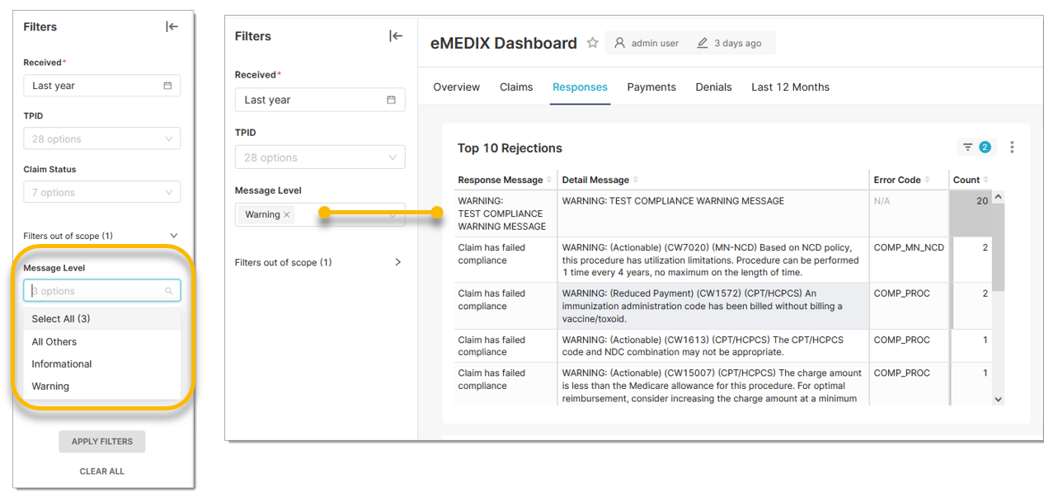Remove the Warning filter chip
The image size is (1044, 497).
pos(287,214)
